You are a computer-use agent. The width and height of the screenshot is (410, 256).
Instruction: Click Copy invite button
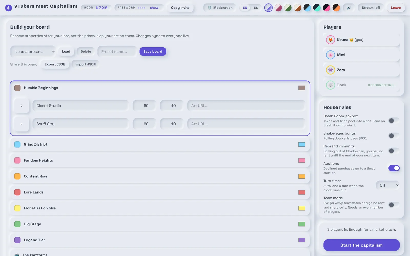180,8
